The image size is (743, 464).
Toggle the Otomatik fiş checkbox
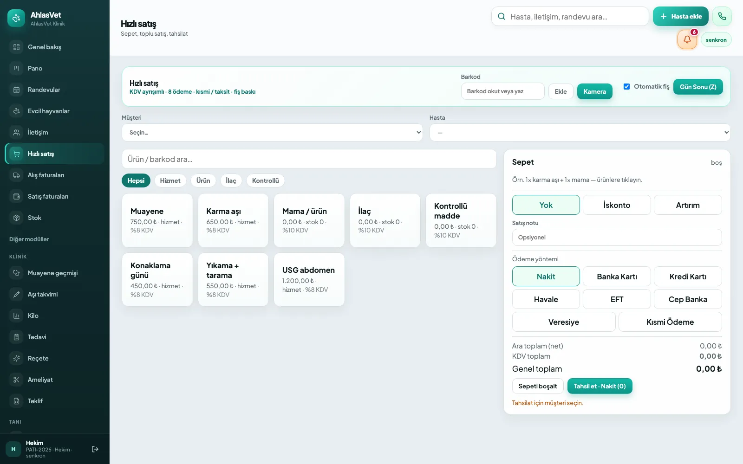(626, 87)
